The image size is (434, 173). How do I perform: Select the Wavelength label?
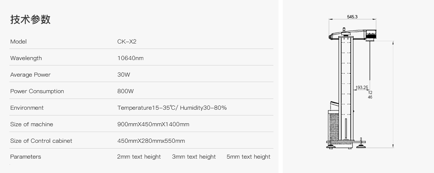click(x=26, y=58)
